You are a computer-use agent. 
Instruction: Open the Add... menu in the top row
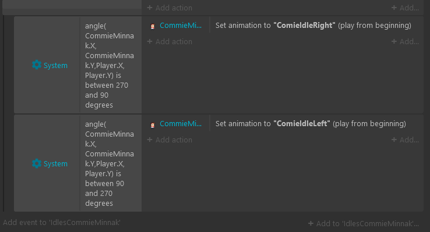(405, 8)
